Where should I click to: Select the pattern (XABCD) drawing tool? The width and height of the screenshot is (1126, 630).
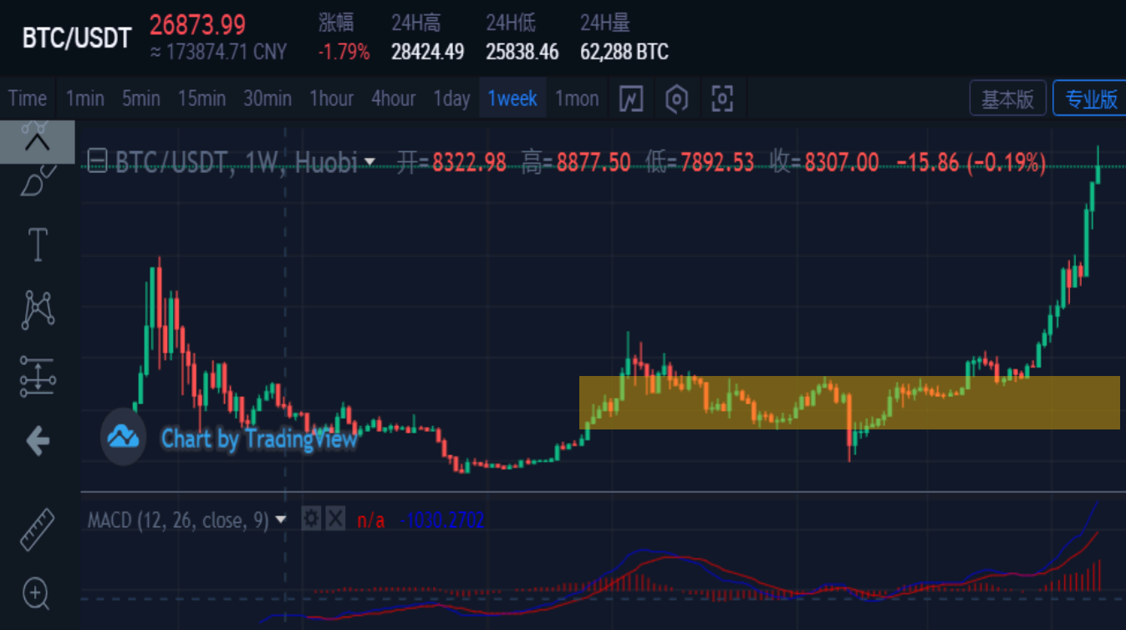[x=37, y=309]
